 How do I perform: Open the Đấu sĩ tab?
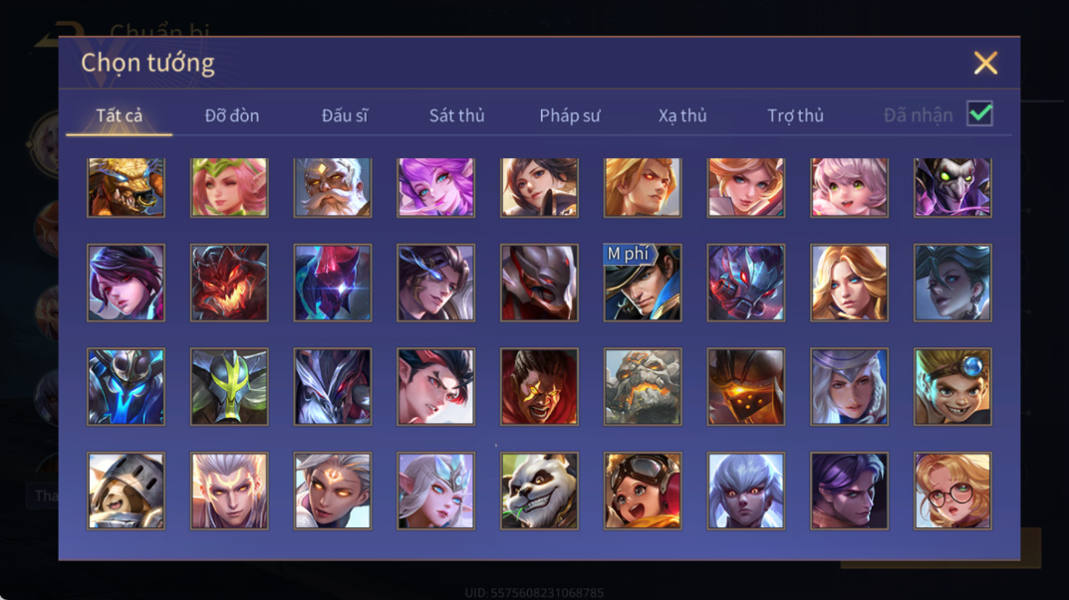point(345,115)
